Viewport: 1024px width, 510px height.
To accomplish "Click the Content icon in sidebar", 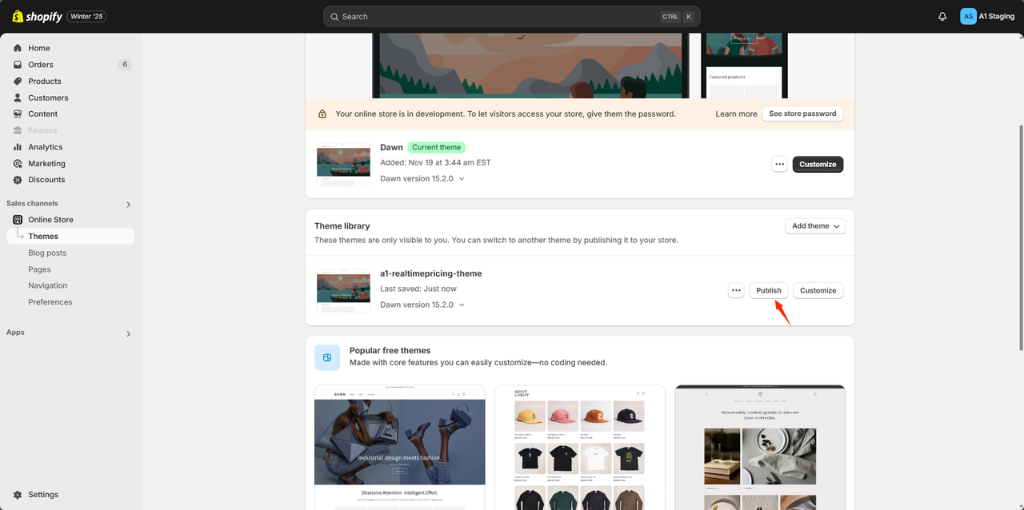I will tap(18, 114).
